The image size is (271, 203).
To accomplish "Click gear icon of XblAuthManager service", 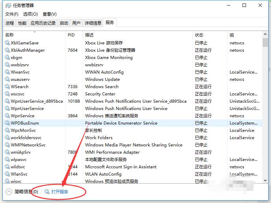I will (x=7, y=50).
